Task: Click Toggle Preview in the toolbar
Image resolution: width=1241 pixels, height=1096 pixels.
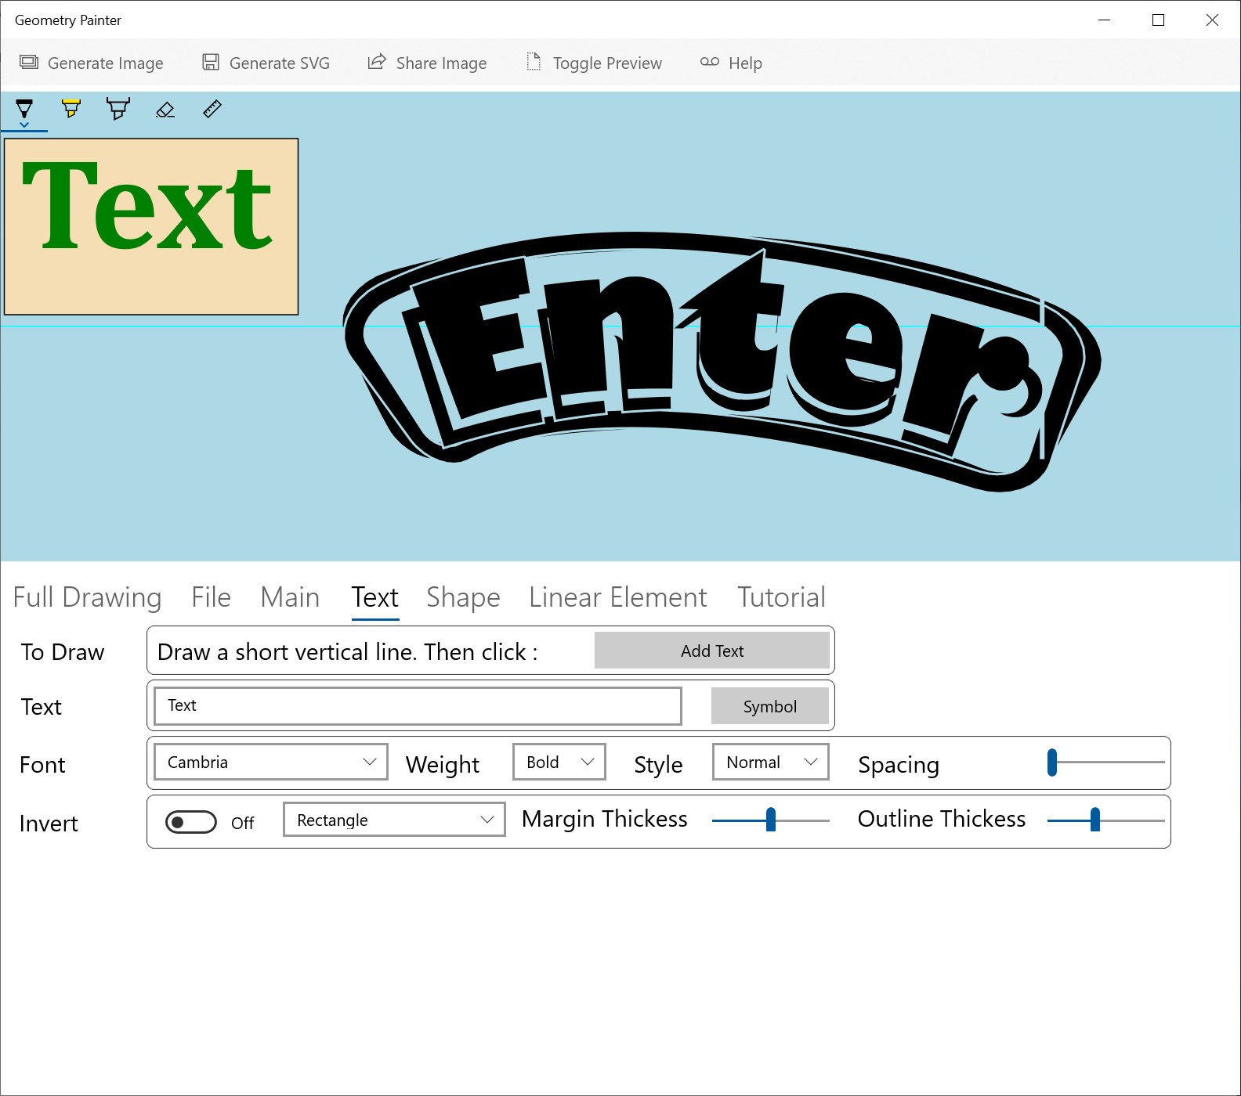Action: click(595, 63)
